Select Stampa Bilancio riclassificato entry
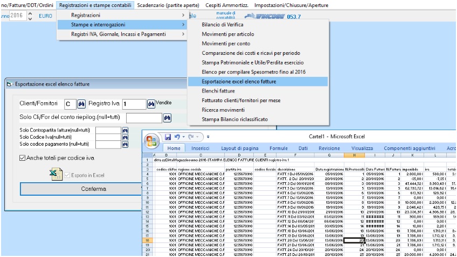This screenshot has width=457, height=257. coord(258,119)
